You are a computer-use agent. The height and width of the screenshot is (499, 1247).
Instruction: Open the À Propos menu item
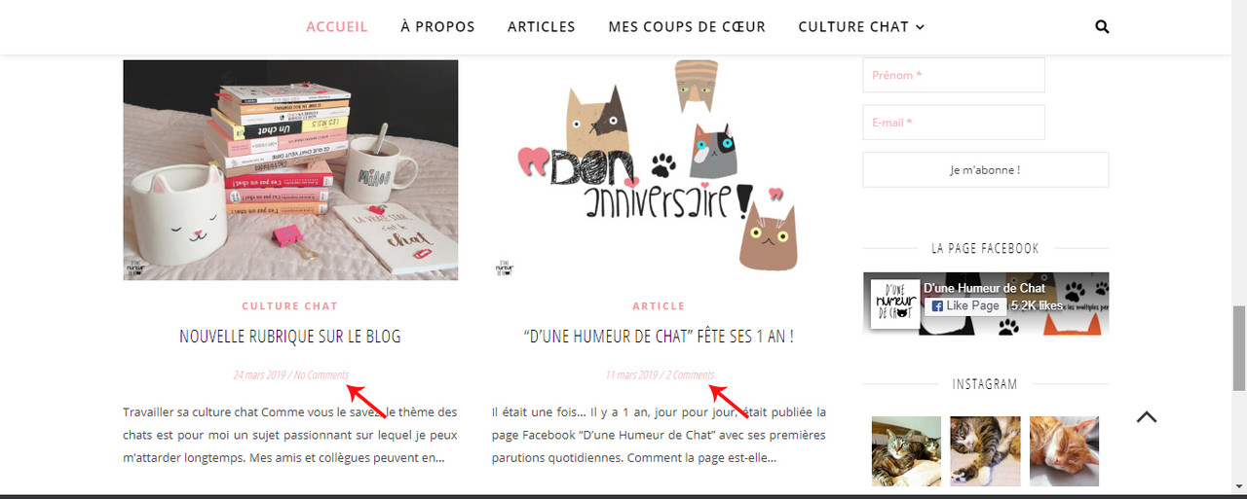click(x=437, y=27)
